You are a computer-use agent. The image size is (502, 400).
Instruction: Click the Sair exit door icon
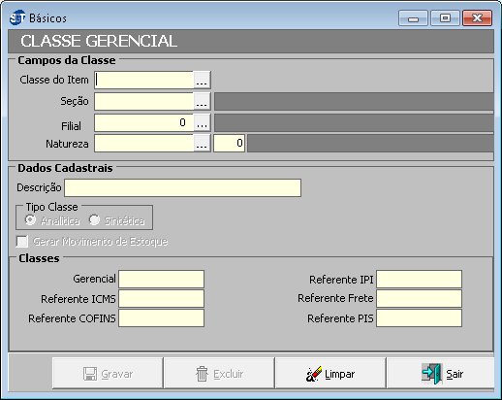click(x=431, y=374)
